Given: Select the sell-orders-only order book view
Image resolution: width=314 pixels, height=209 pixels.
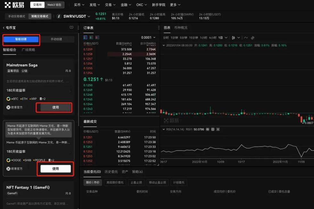Looking at the screenshot, I should 97,38.
